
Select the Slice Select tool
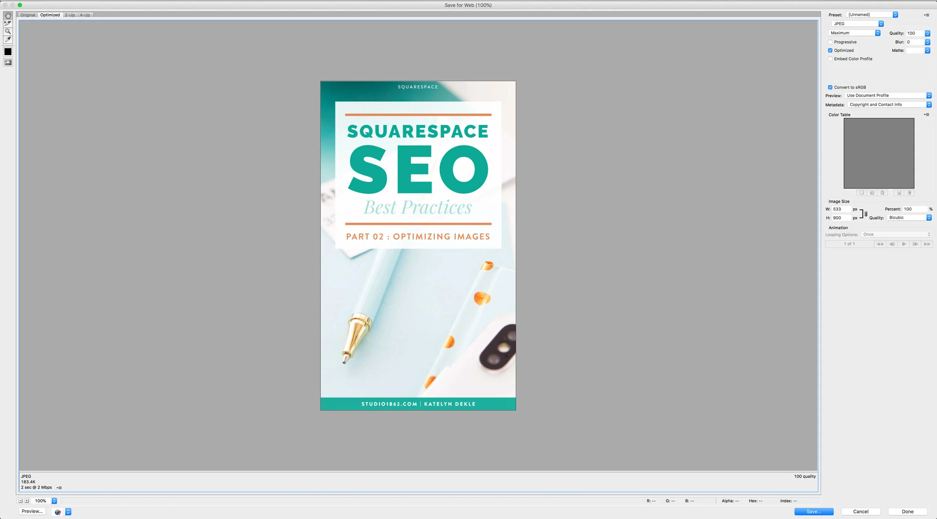(x=8, y=23)
